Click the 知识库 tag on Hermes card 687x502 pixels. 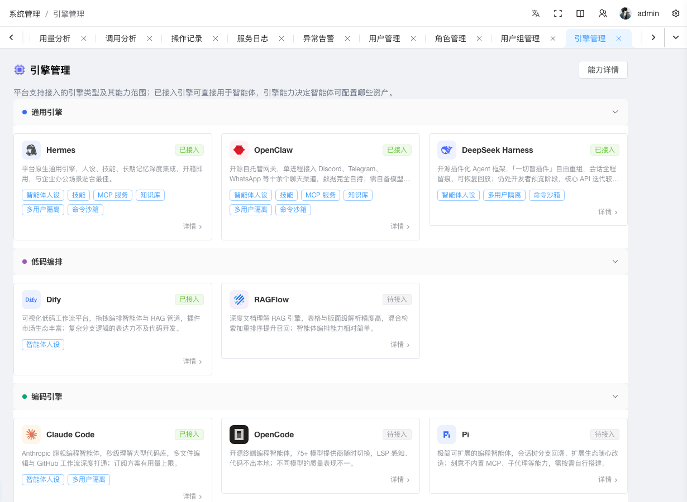click(150, 195)
